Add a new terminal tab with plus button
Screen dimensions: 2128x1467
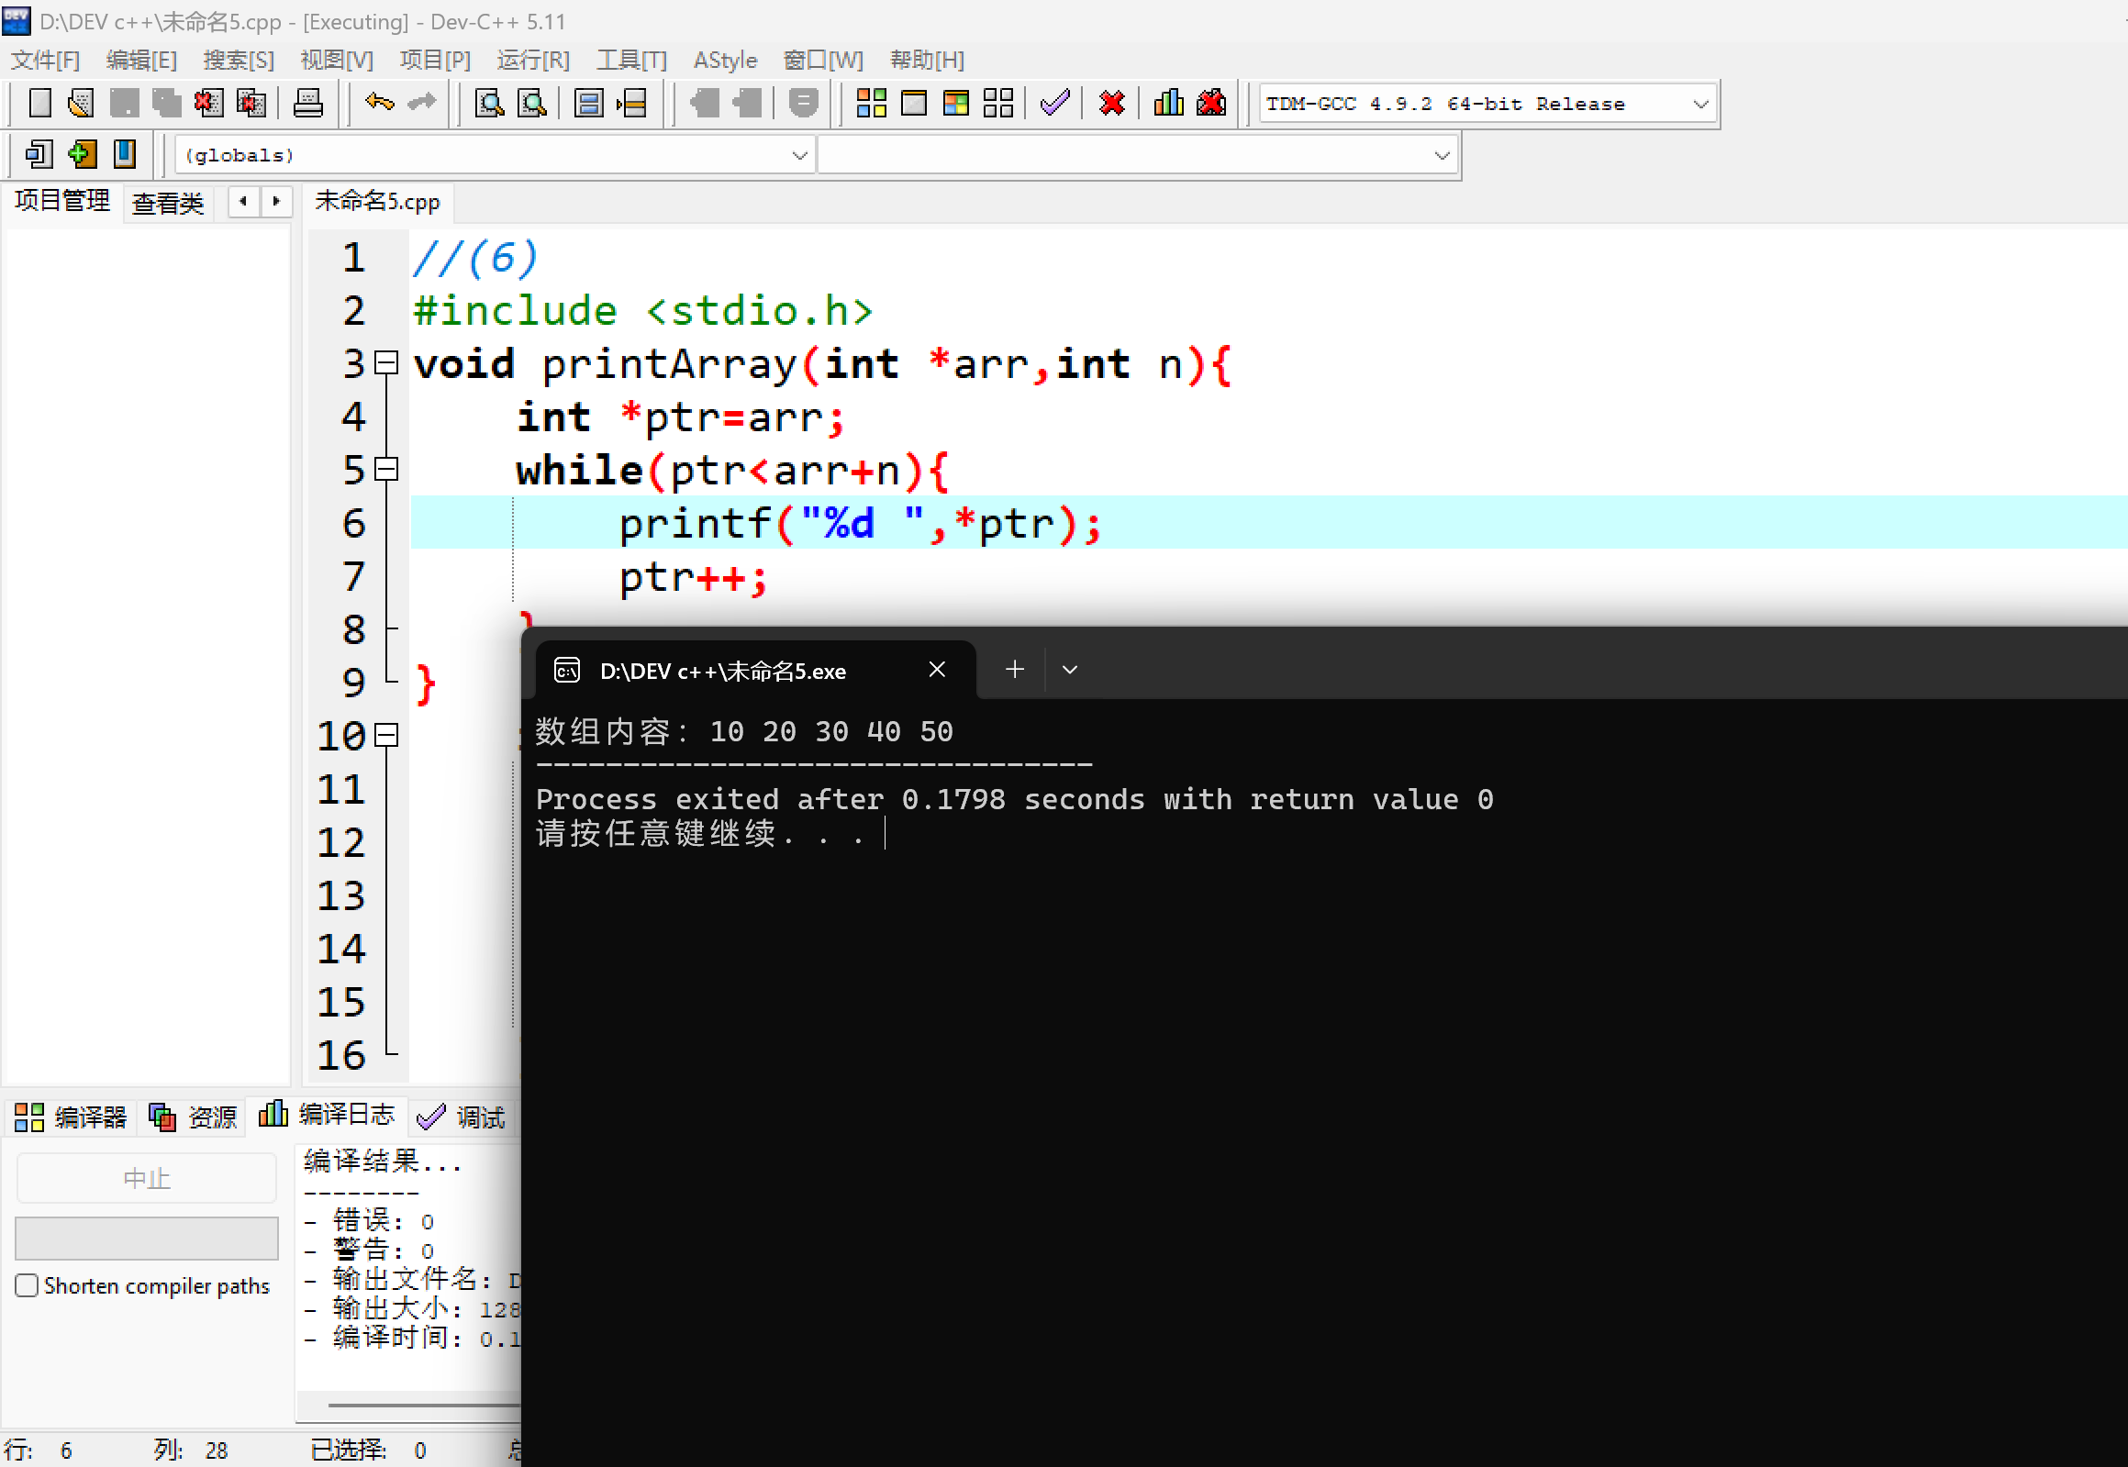click(x=1014, y=670)
